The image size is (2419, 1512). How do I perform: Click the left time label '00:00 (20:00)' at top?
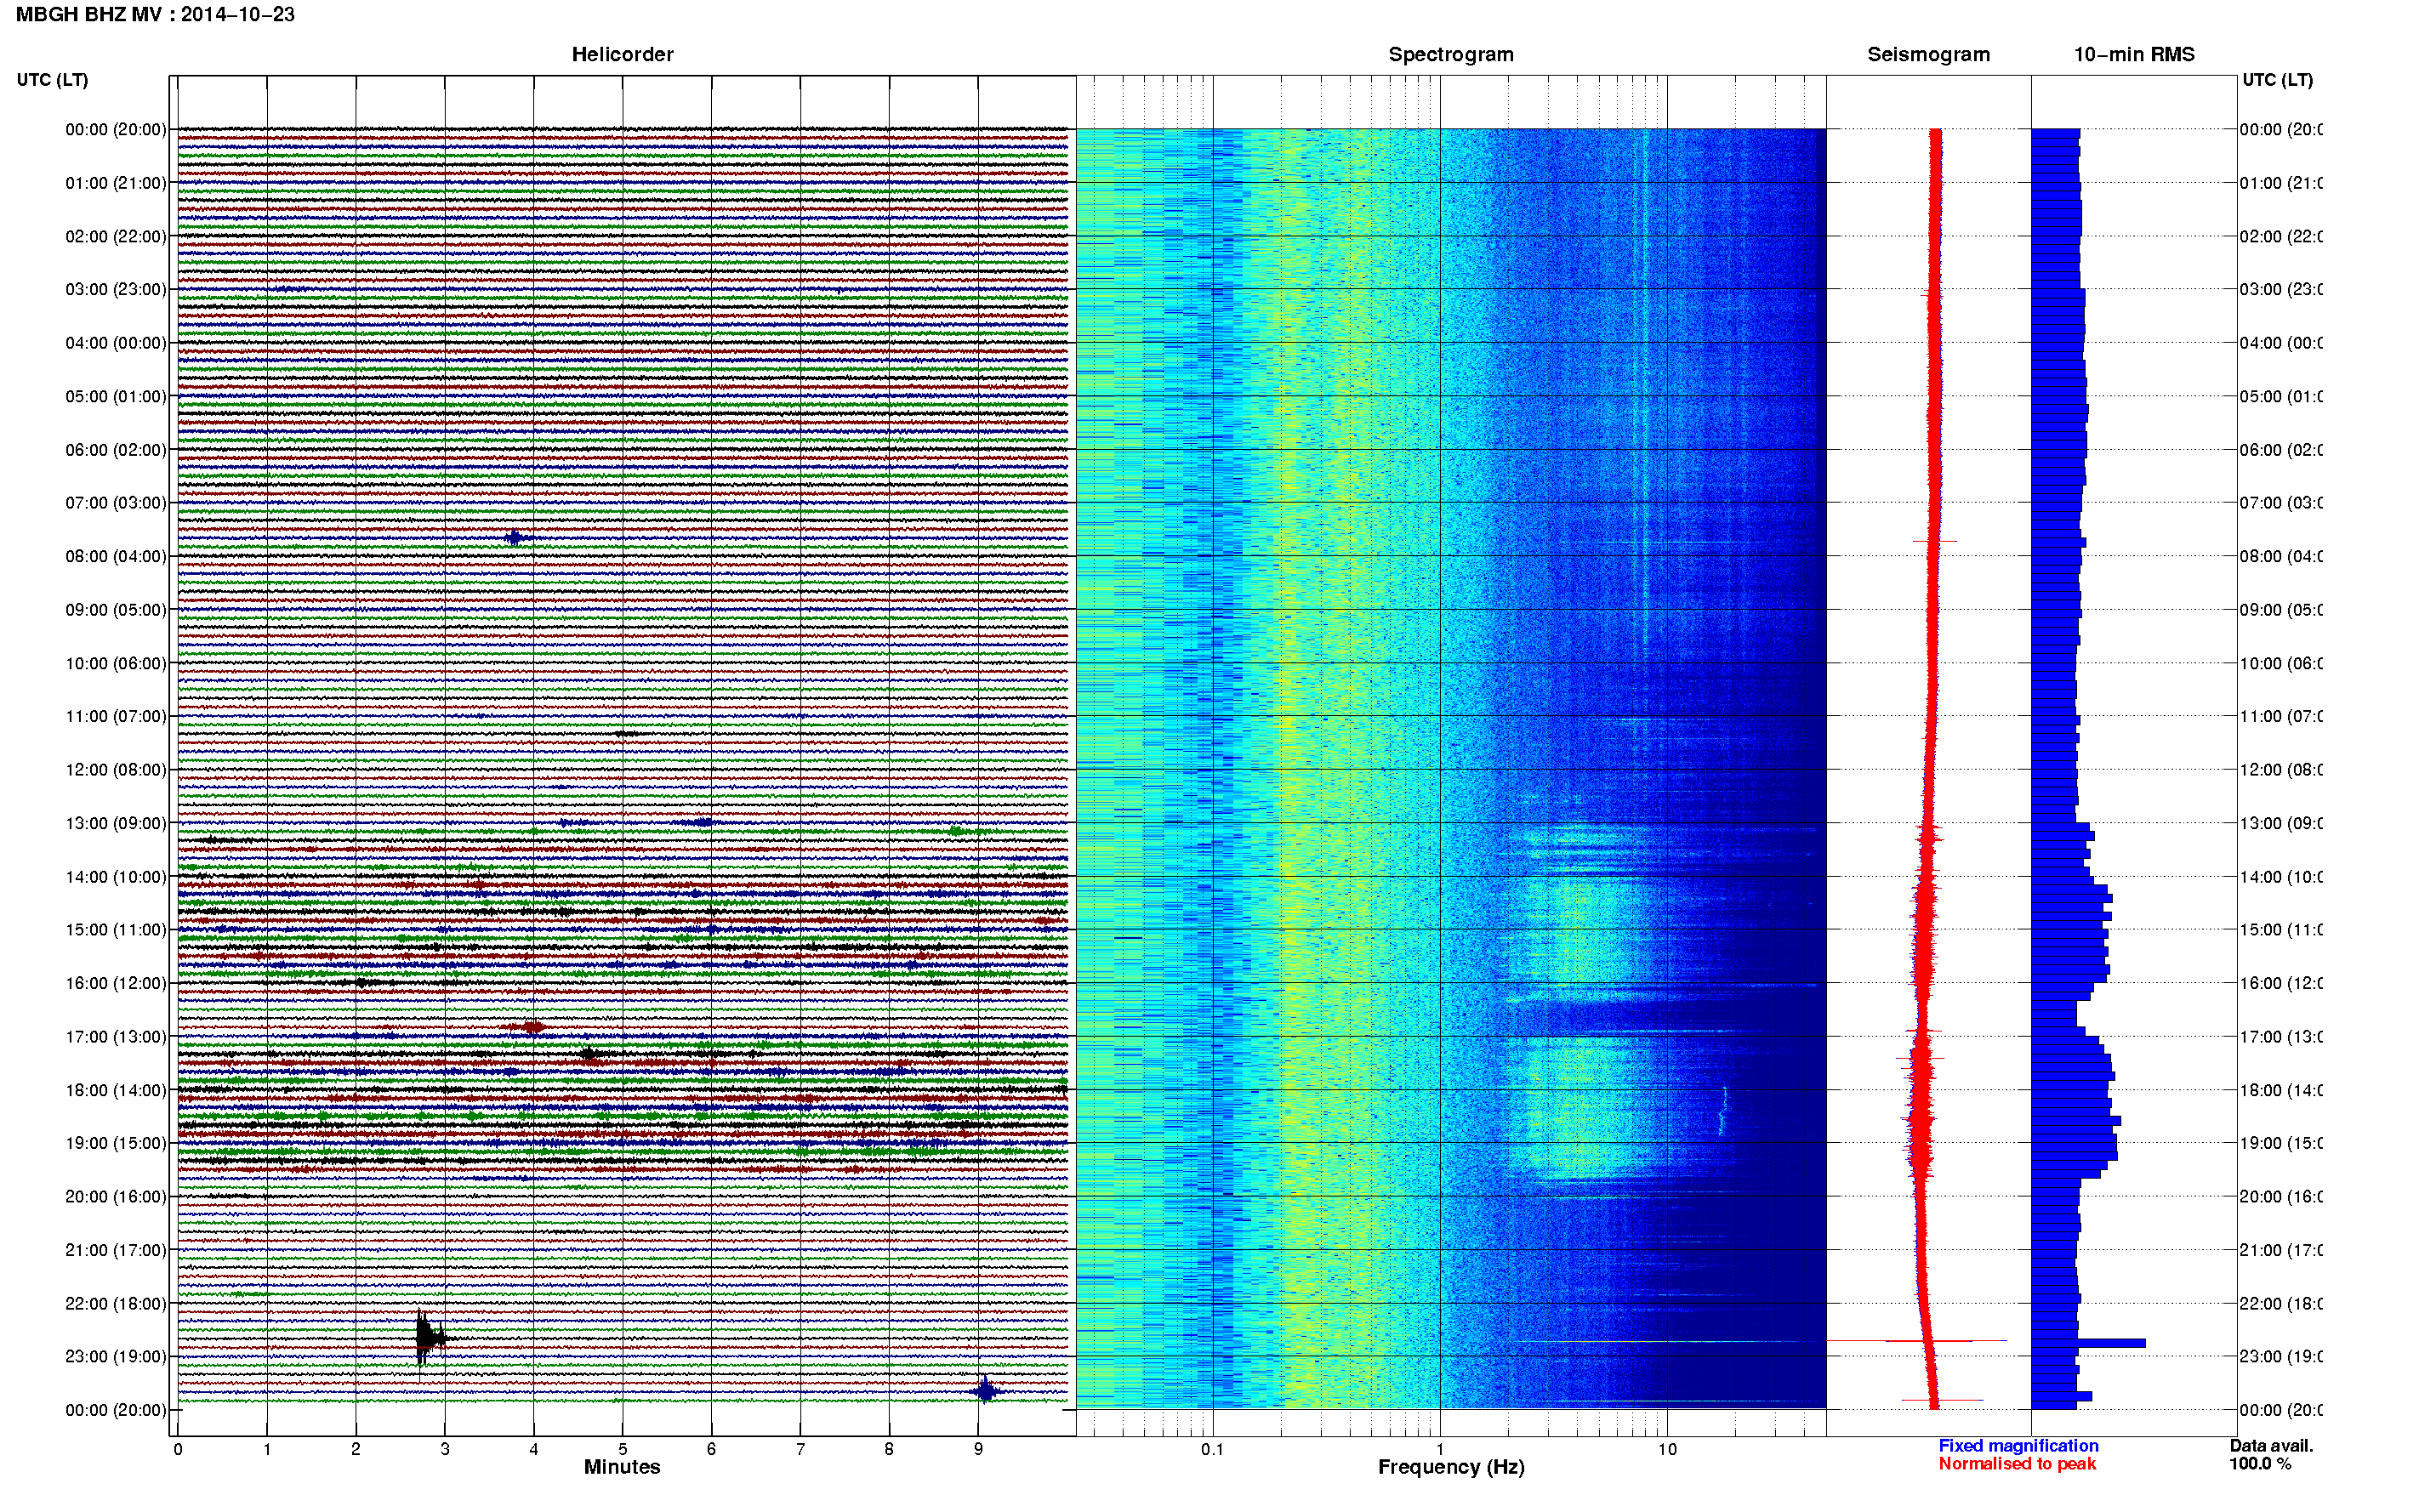pyautogui.click(x=116, y=129)
